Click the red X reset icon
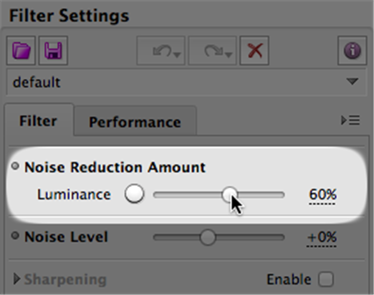Viewport: 374px width, 295px height. 254,51
